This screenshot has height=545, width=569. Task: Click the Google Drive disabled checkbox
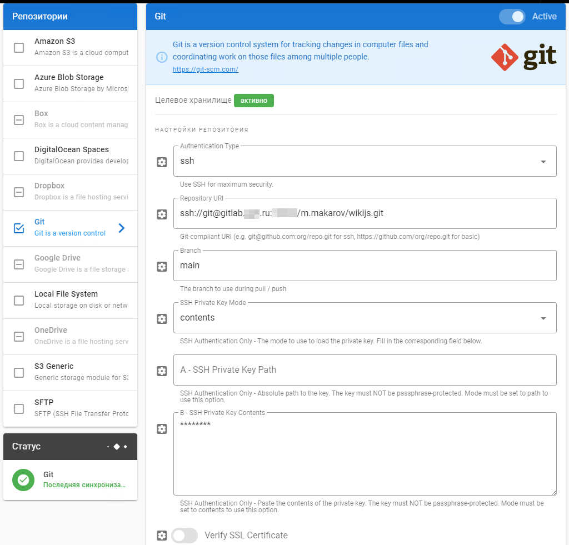19,264
